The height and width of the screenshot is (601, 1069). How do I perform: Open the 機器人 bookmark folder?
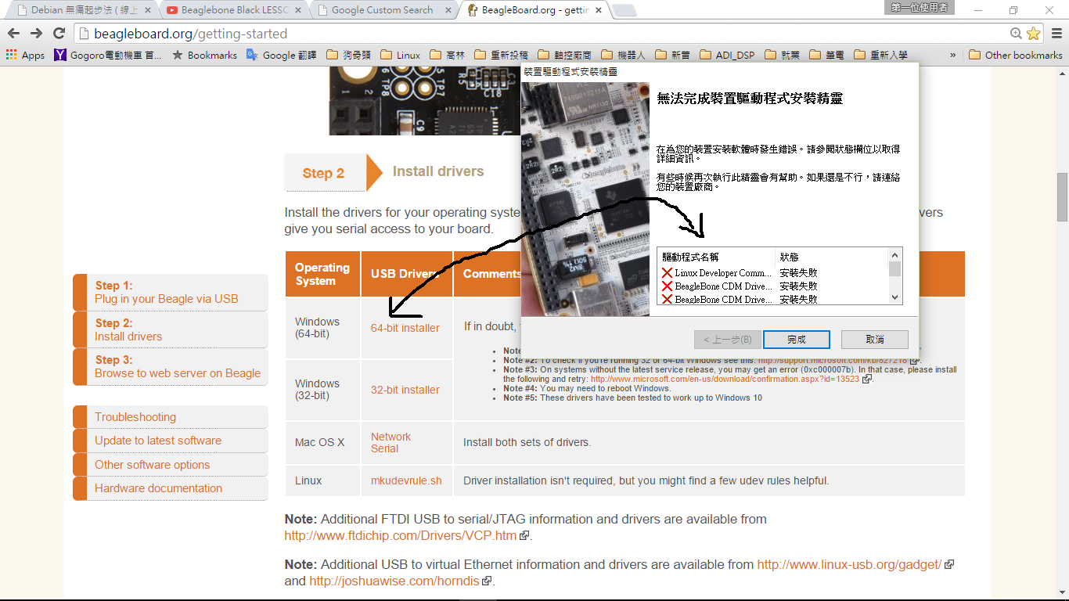pos(622,55)
